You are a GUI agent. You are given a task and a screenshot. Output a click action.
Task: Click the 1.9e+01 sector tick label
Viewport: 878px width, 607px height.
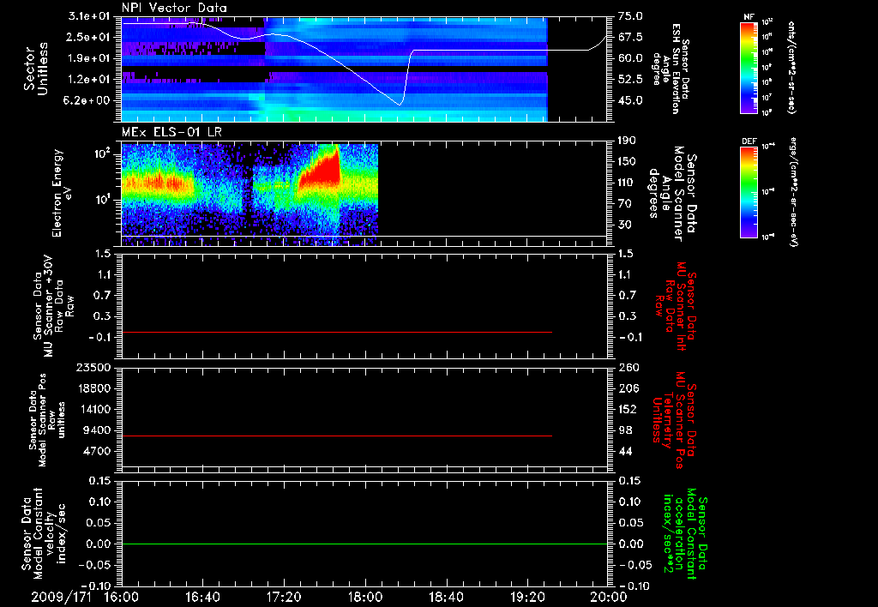89,58
